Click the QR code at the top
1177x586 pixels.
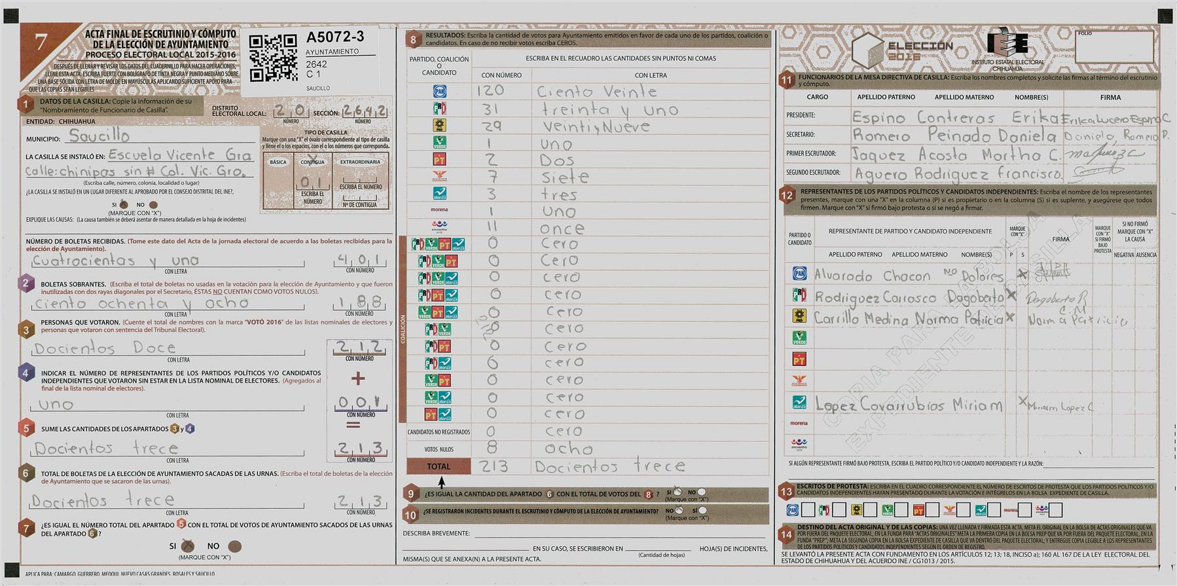click(x=273, y=58)
